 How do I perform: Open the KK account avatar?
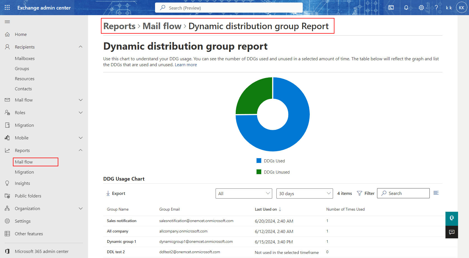tap(462, 7)
